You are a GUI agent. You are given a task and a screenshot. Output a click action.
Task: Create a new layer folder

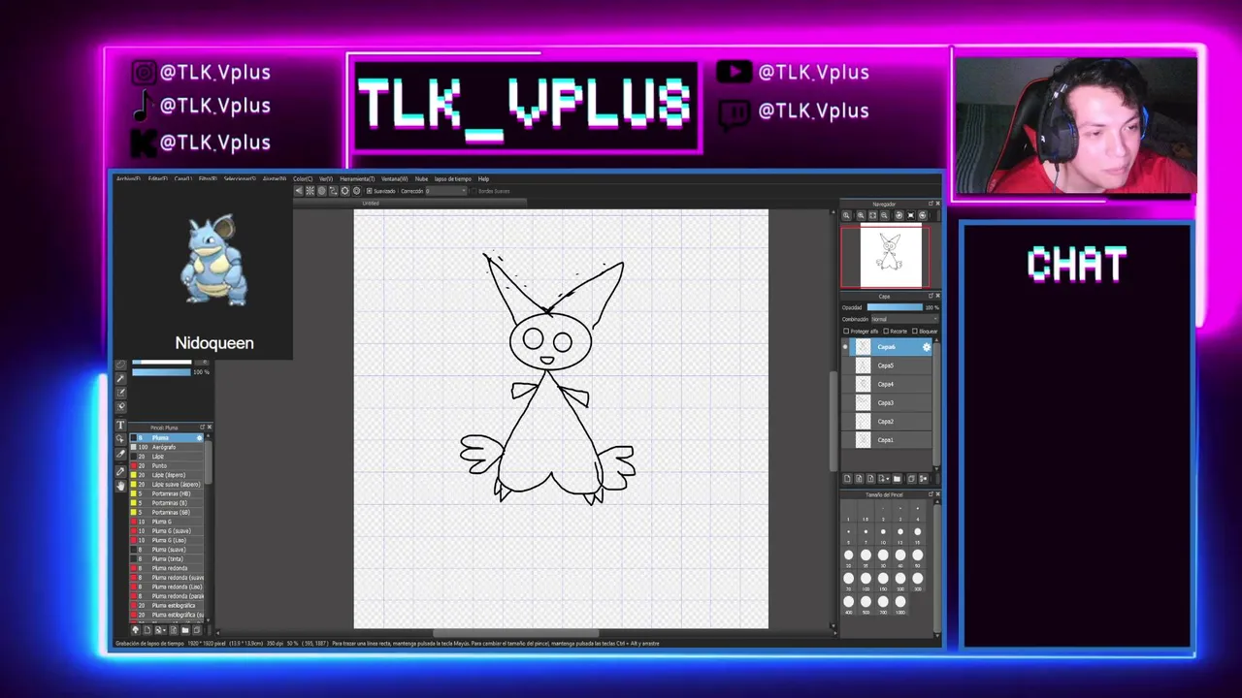click(897, 478)
